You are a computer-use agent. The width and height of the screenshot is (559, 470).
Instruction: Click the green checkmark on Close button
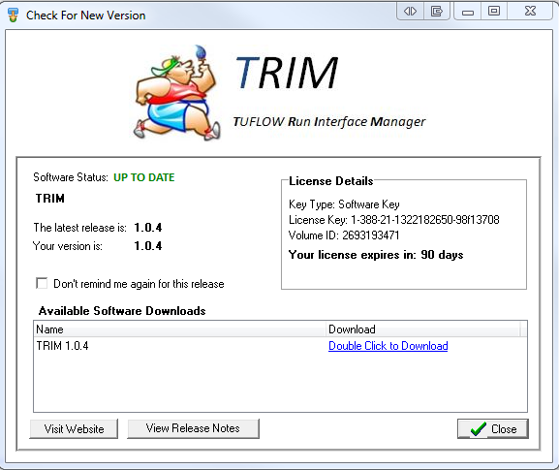[478, 429]
